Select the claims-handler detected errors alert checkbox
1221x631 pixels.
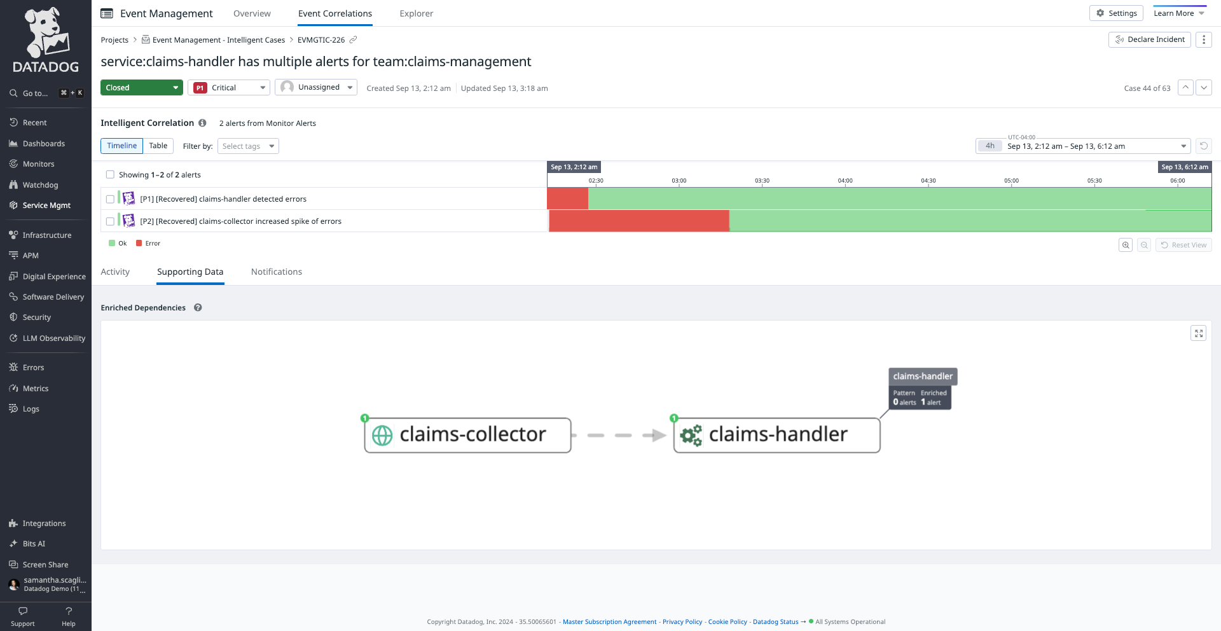[110, 198]
